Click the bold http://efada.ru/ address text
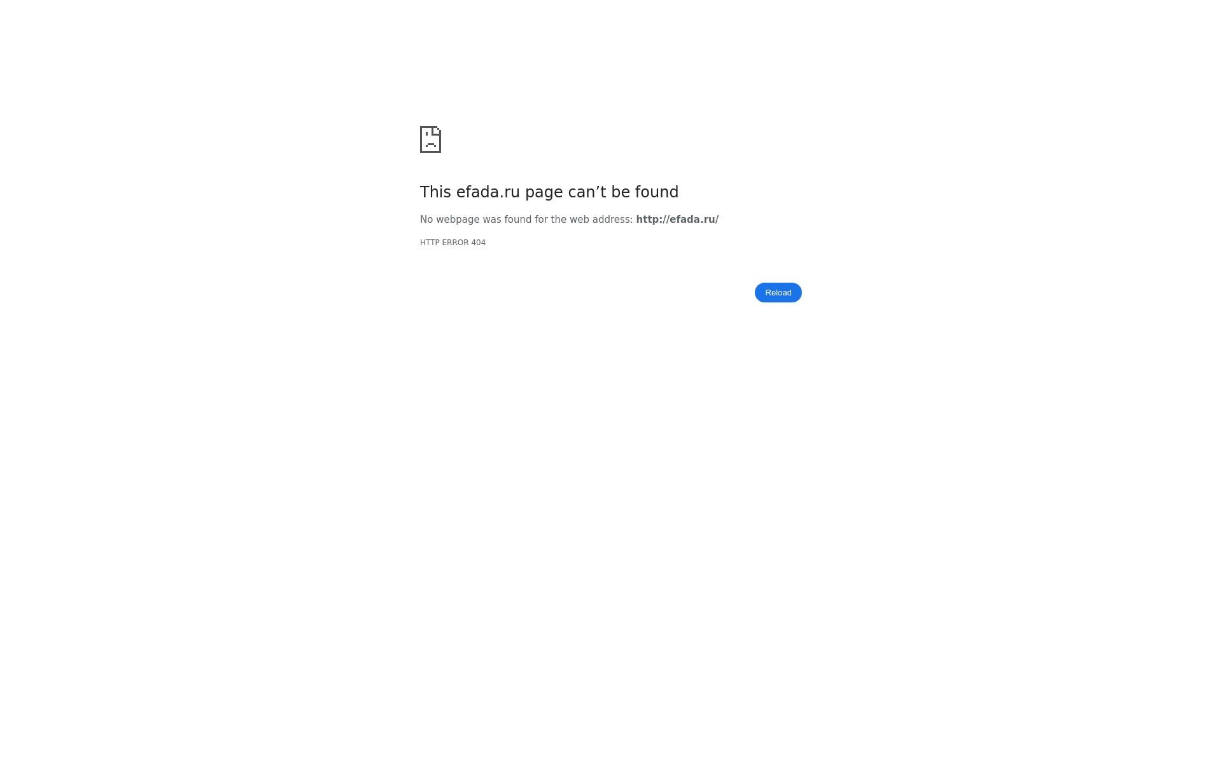 click(677, 220)
